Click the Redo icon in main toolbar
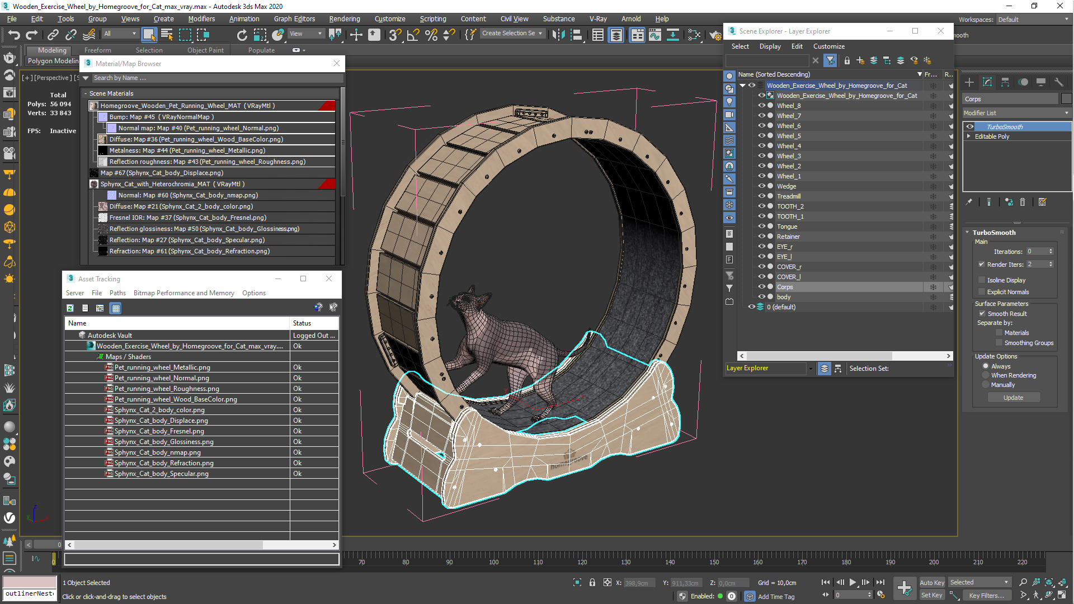 [32, 35]
